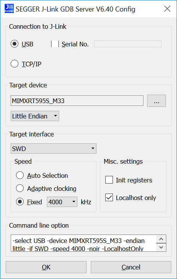Image resolution: width=177 pixels, height=279 pixels.
Task: Select the Fixed speed radio button
Action: tap(20, 202)
